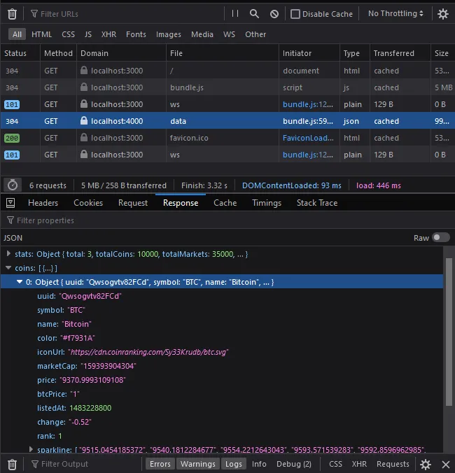Screen dimensions: 455x473
Task: Click the bundle.js initiator link for data
Action: (x=306, y=121)
